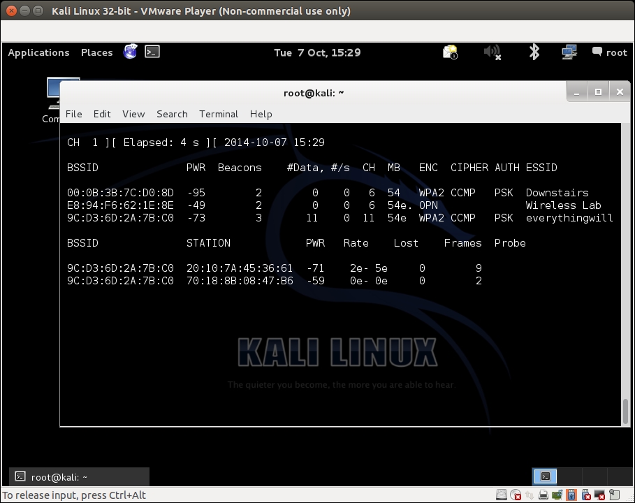635x503 pixels.
Task: Select first workspace in switcher
Action: 545,476
